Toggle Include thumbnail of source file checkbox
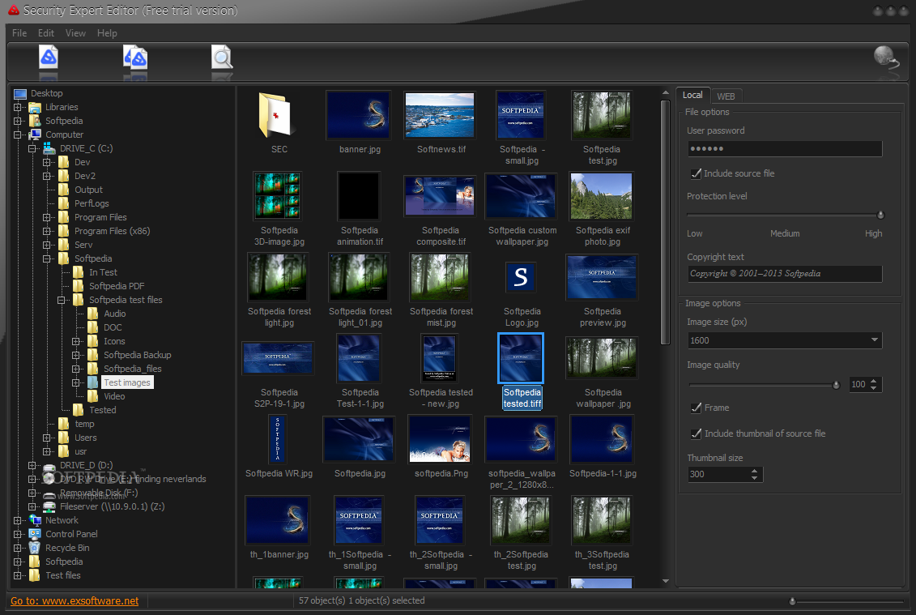The width and height of the screenshot is (916, 615). click(696, 433)
